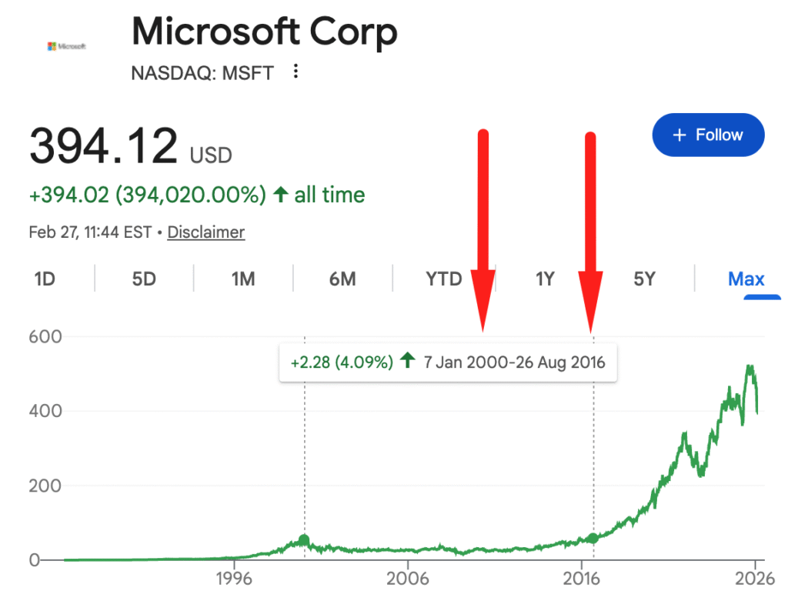
Task: Open the Disclaimer link
Action: pos(205,232)
